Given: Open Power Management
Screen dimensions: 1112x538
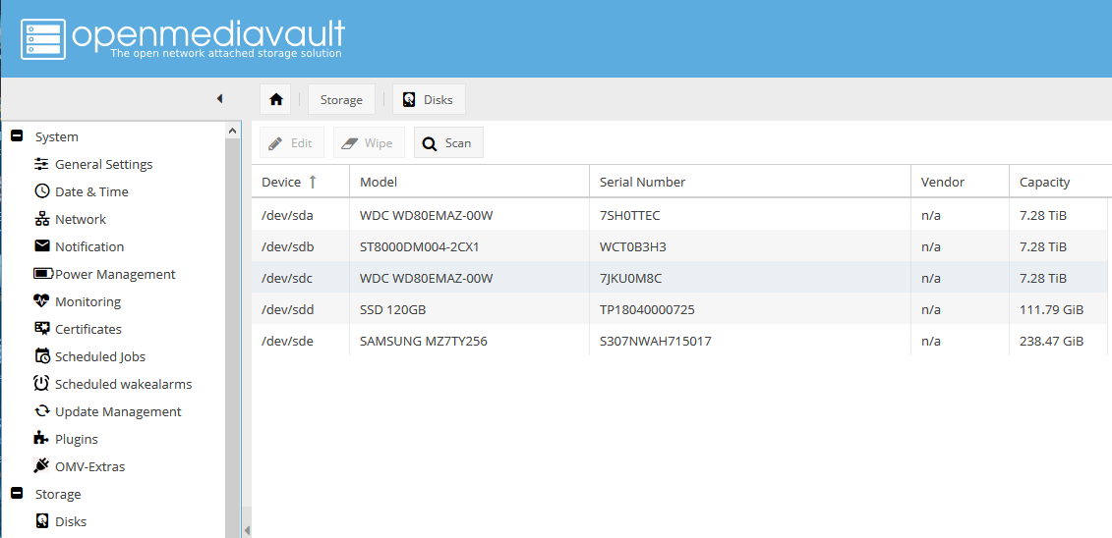Looking at the screenshot, I should 104,274.
